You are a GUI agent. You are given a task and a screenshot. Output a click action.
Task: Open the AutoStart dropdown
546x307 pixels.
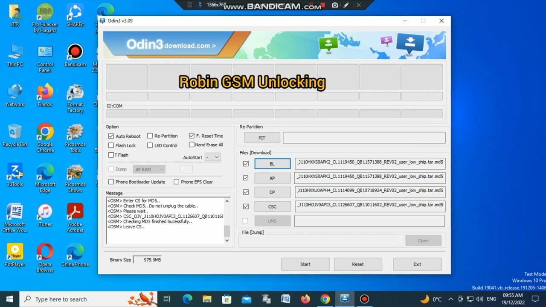(x=212, y=157)
